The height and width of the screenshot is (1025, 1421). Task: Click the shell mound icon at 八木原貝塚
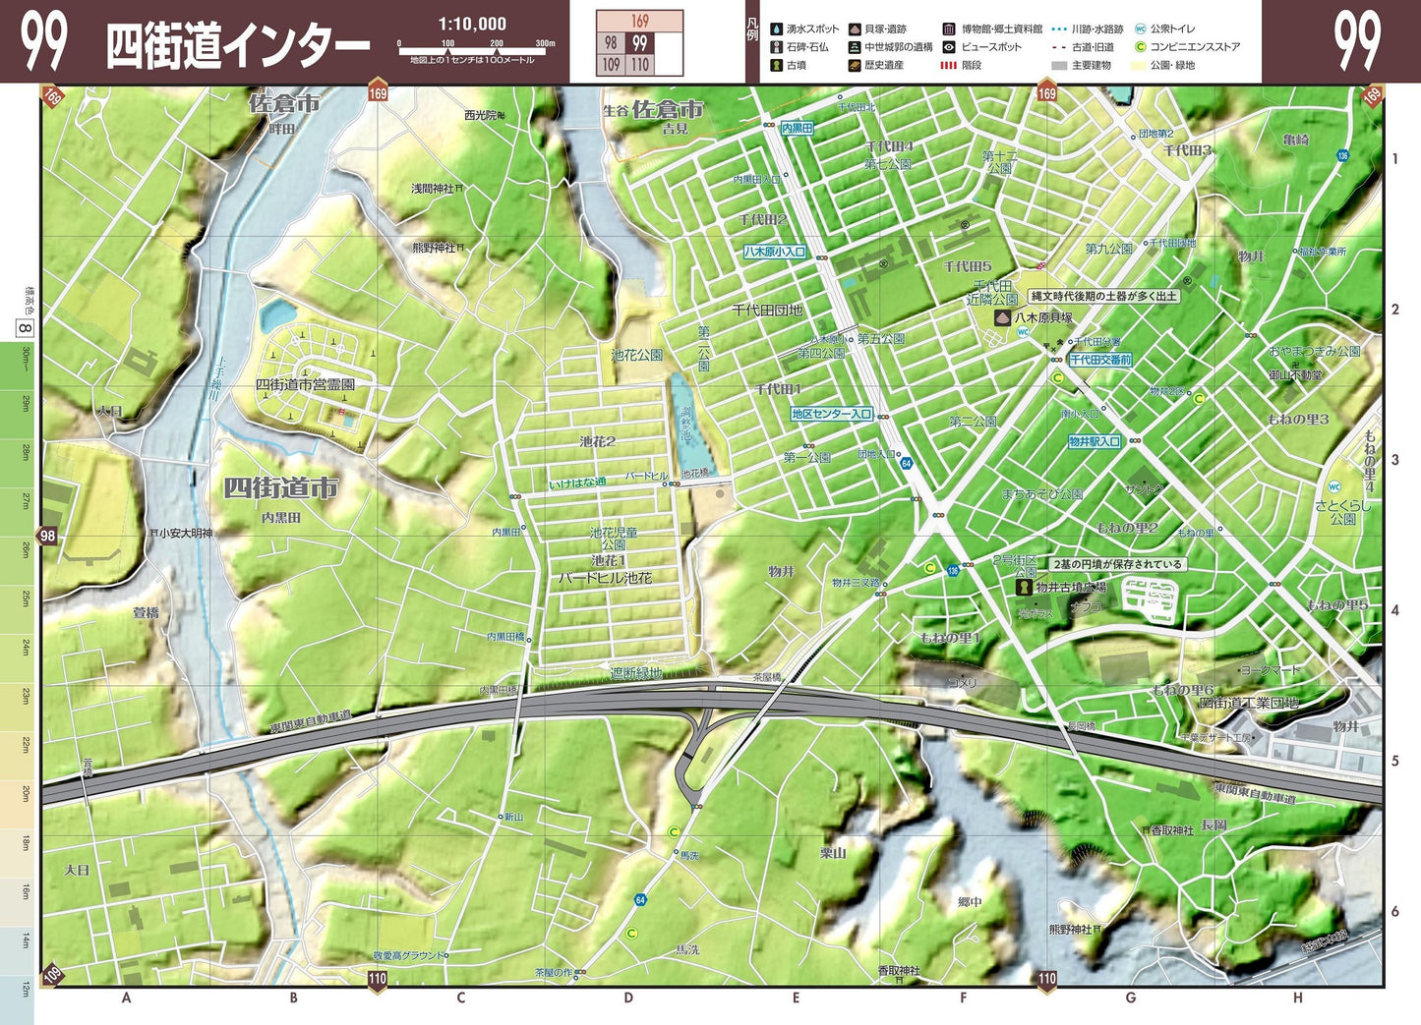tap(1001, 318)
